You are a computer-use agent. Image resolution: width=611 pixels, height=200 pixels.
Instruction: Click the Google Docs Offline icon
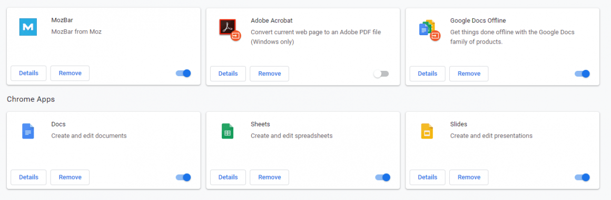click(x=429, y=30)
